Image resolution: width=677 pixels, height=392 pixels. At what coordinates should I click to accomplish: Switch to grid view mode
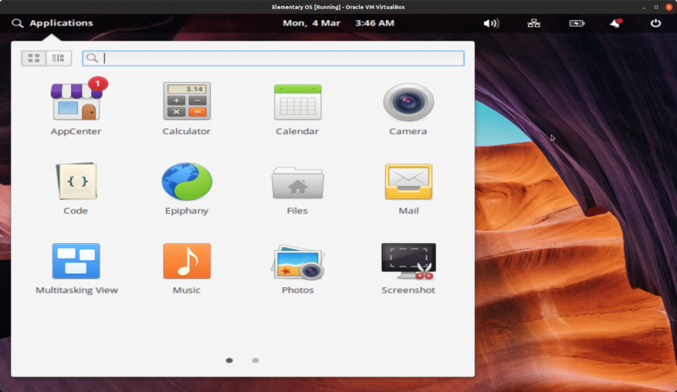click(x=34, y=58)
